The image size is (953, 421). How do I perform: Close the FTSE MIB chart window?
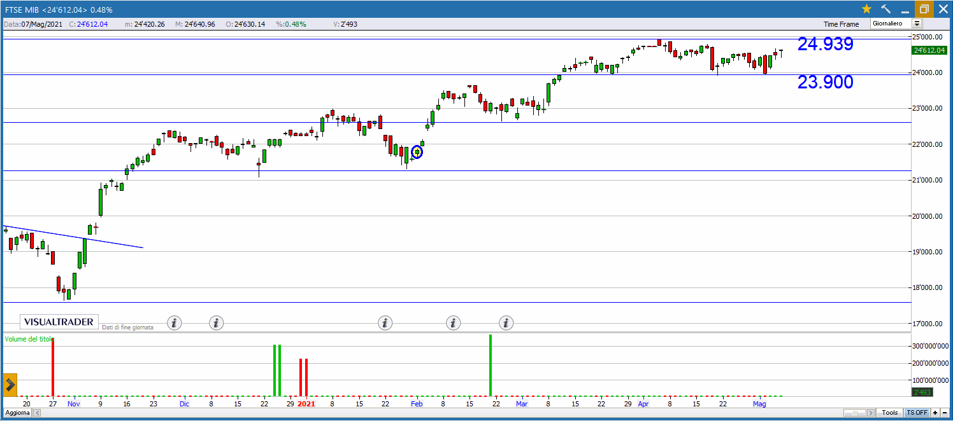(x=943, y=9)
